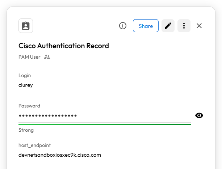This screenshot has height=169, width=222.
Task: Close the record detail panel
Action: pyautogui.click(x=199, y=26)
